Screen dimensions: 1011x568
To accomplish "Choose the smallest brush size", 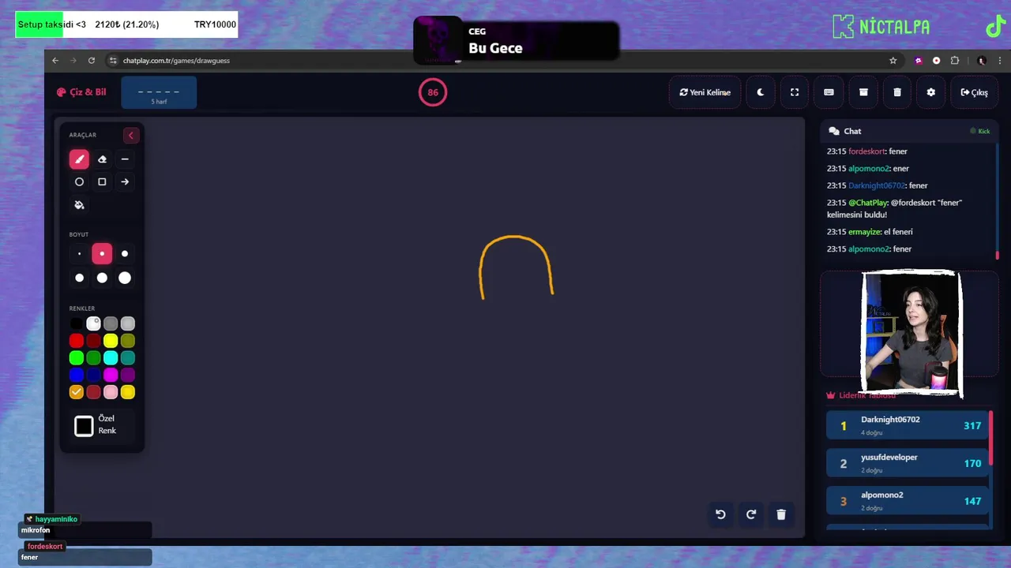I will pos(79,254).
